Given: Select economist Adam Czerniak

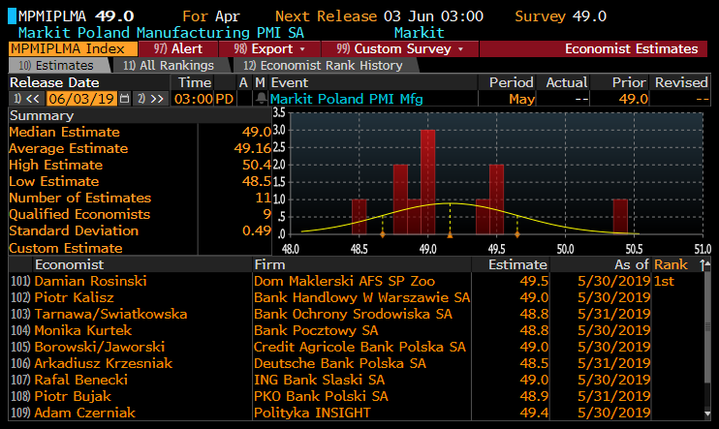Looking at the screenshot, I should point(84,413).
